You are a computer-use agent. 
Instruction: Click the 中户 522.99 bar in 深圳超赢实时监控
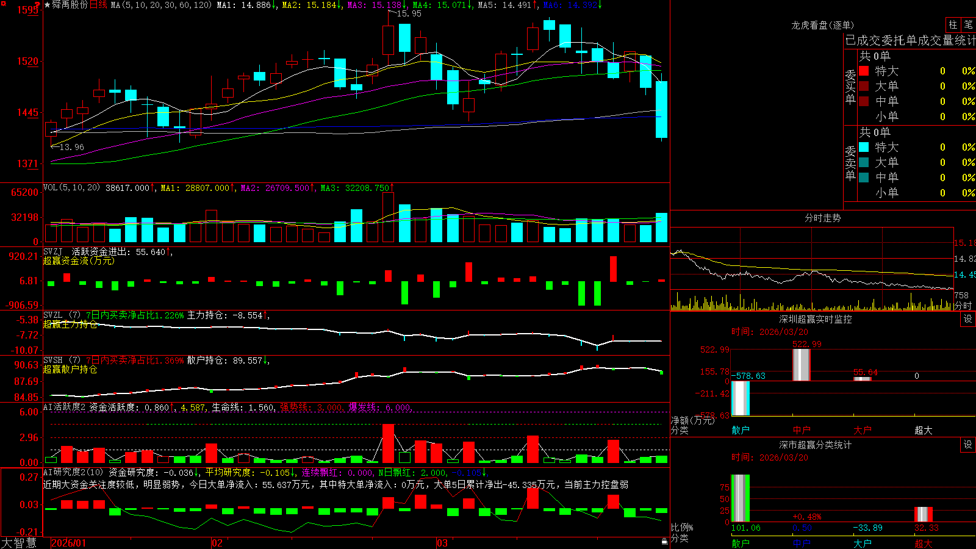(802, 365)
